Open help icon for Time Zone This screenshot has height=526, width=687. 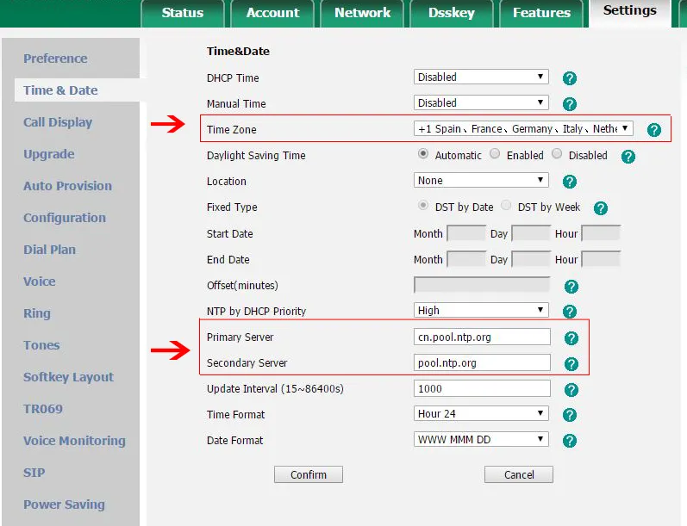click(653, 130)
